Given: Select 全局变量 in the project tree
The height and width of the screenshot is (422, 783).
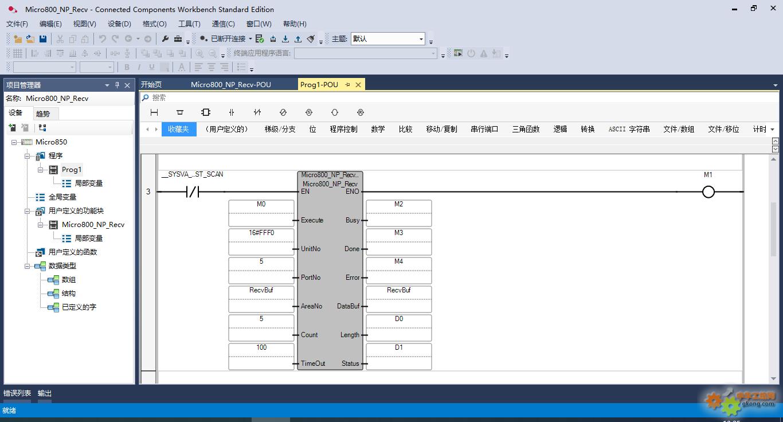Looking at the screenshot, I should (62, 197).
